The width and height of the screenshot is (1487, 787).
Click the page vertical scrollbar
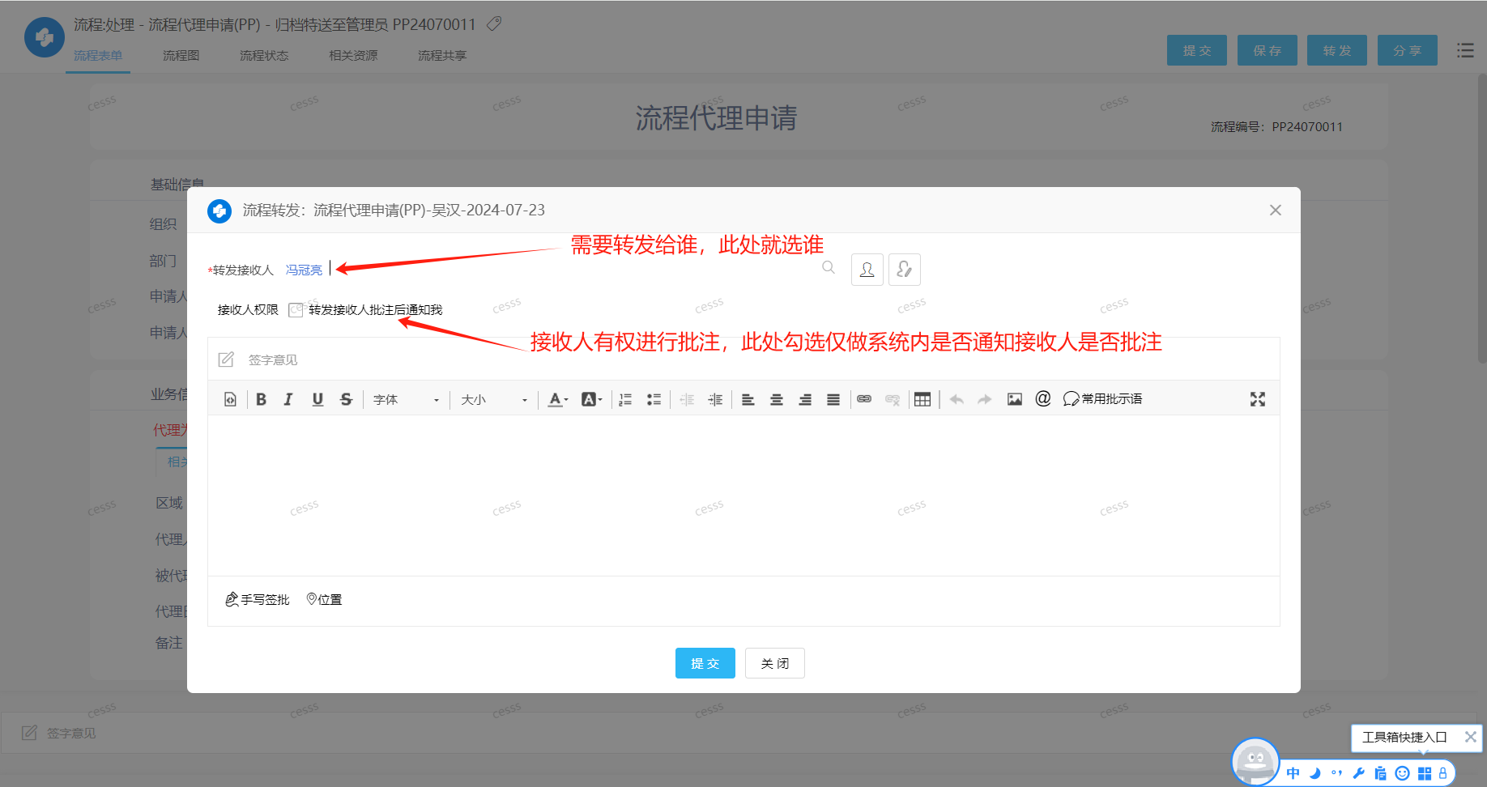(x=1482, y=219)
